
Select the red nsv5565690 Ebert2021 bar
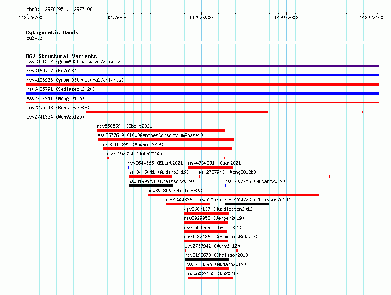tap(161, 130)
